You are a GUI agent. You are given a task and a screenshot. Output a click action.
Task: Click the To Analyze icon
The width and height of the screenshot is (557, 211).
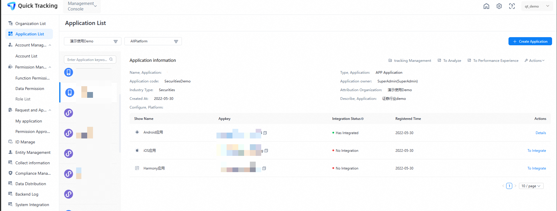click(439, 60)
